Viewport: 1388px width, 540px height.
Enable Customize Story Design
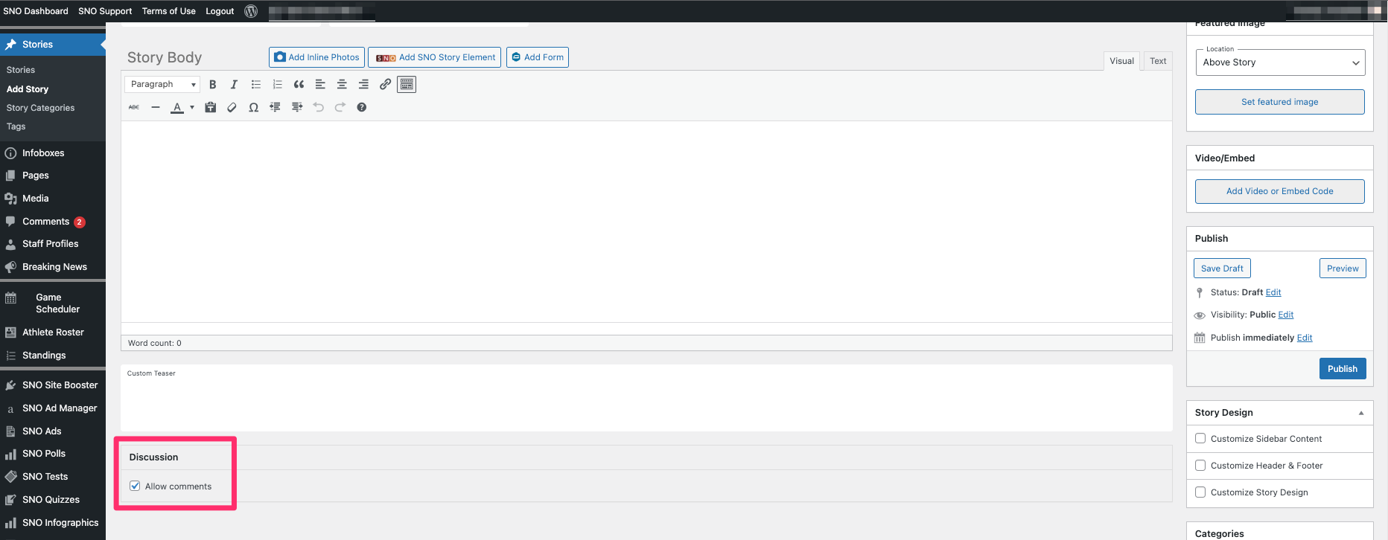(1200, 492)
